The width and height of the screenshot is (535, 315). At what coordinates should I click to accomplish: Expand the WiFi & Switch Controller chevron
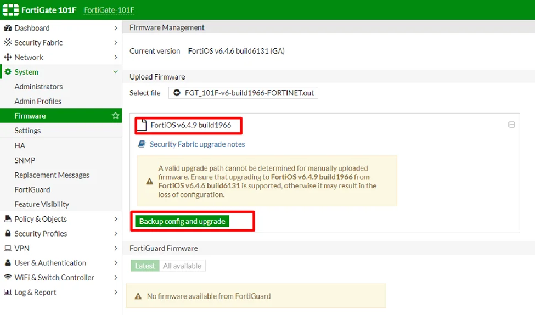116,278
